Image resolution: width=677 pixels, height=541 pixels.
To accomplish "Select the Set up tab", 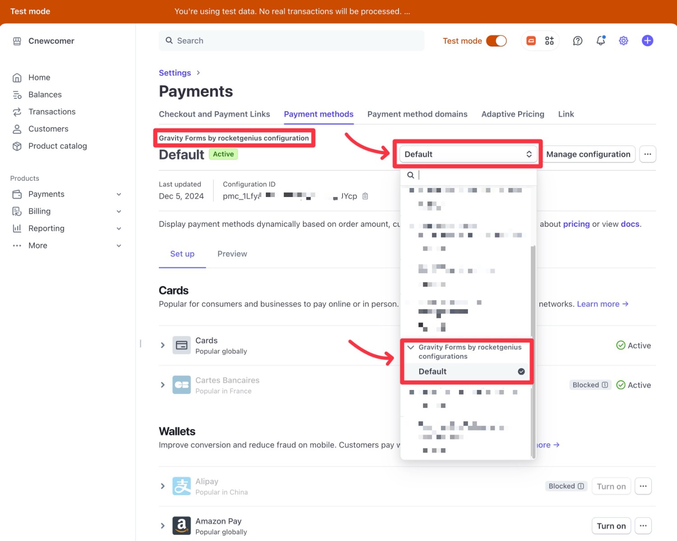I will 182,254.
